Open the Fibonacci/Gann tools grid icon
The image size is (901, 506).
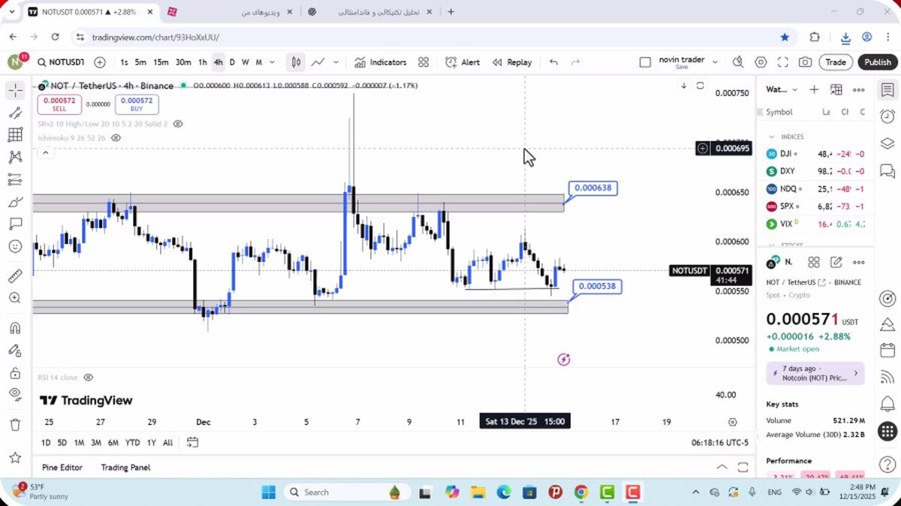click(x=15, y=135)
